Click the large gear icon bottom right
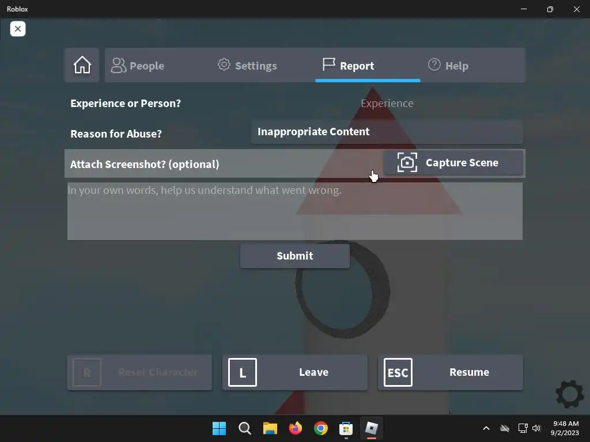This screenshot has height=442, width=590. pyautogui.click(x=570, y=394)
